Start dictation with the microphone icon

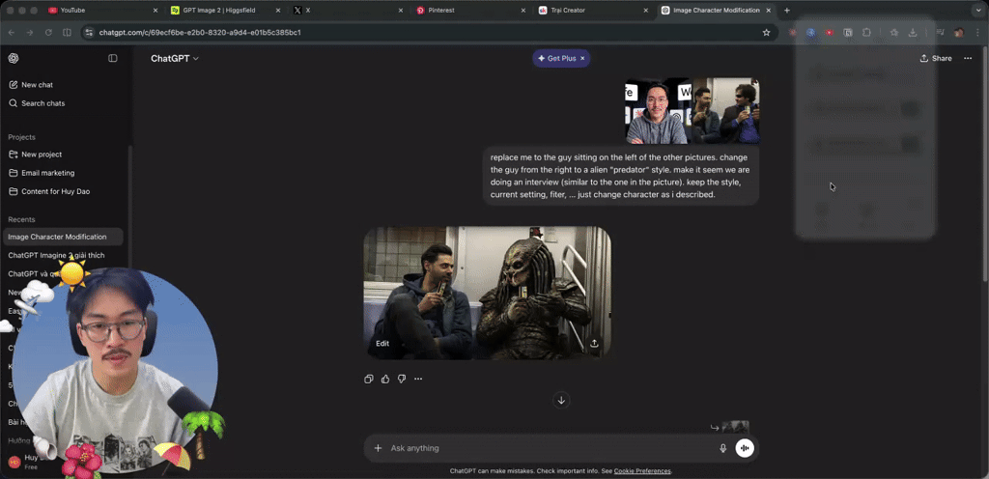pos(722,448)
